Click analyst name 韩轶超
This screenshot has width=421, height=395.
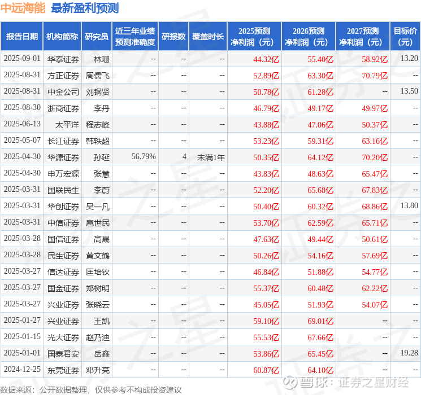(x=97, y=141)
